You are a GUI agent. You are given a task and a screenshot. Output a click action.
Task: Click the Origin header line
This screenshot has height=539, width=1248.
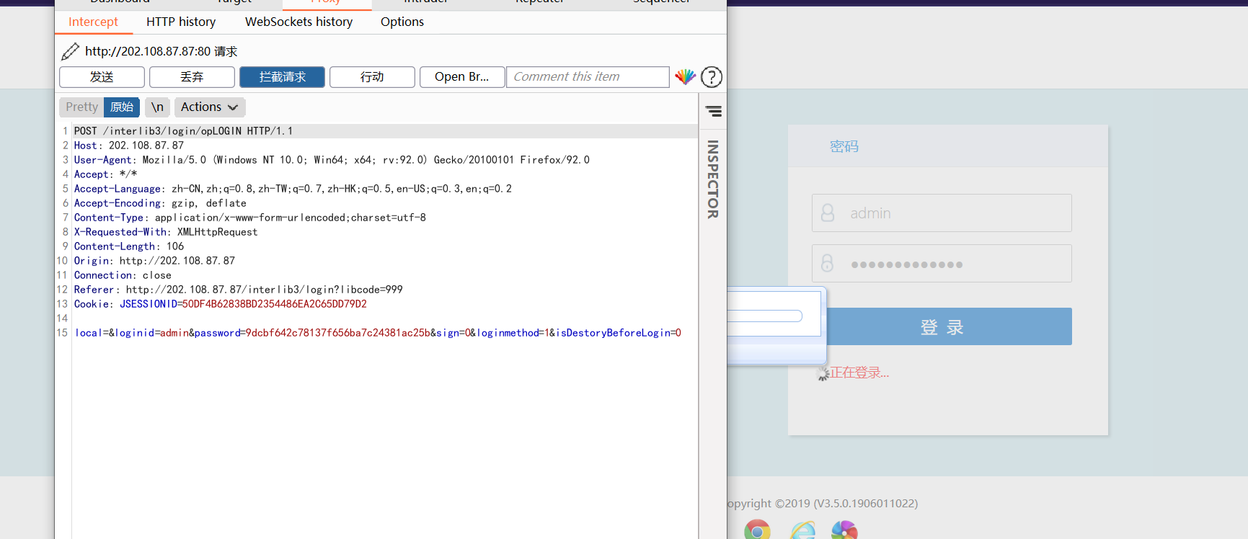154,261
